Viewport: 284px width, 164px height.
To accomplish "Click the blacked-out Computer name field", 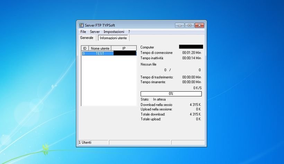I will (191, 47).
